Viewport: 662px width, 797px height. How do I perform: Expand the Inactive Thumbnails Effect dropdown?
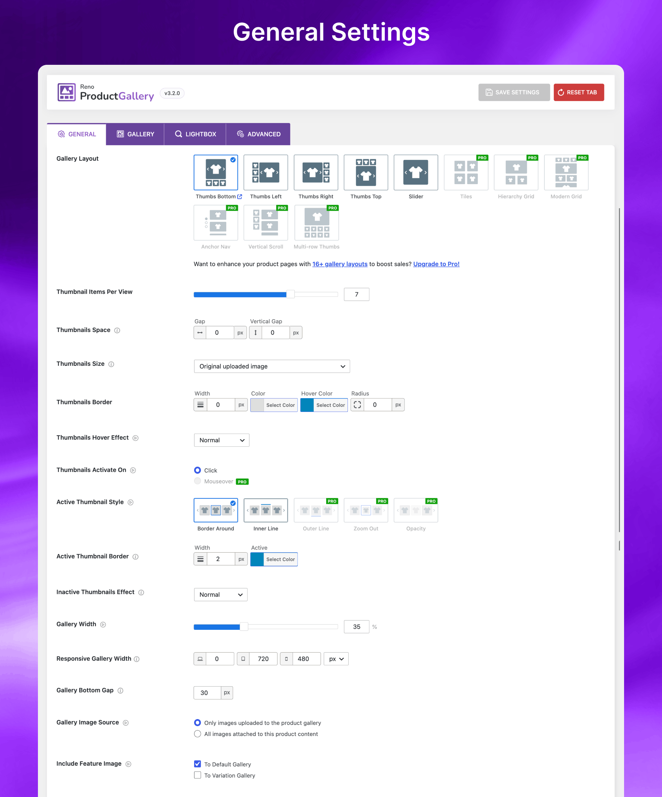coord(221,595)
